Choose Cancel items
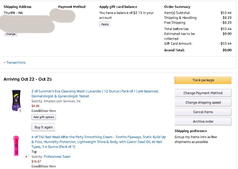Image resolution: width=238 pixels, height=169 pixels. point(203,112)
